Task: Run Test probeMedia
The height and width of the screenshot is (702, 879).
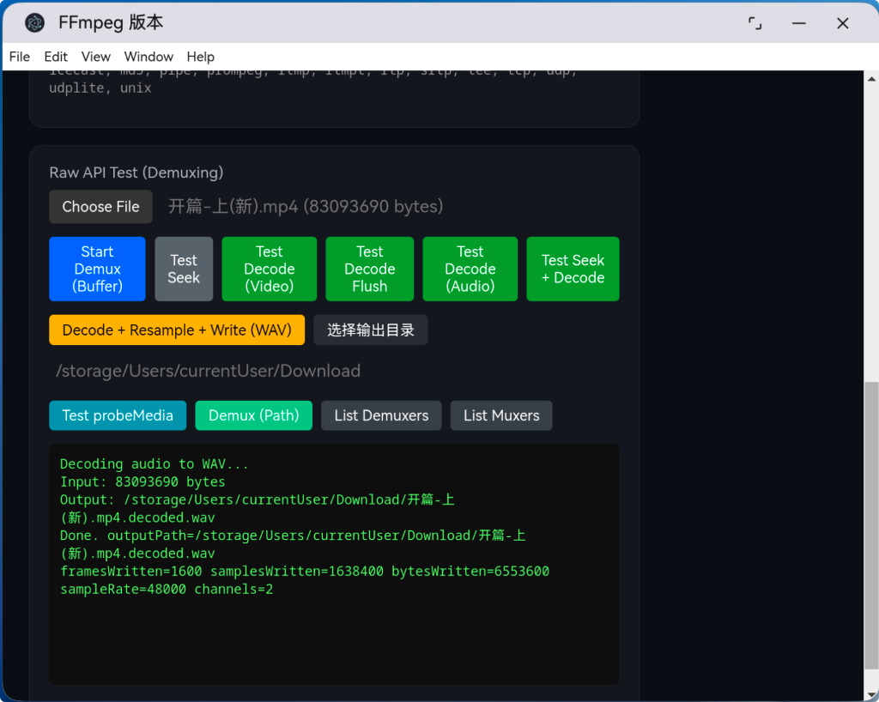Action: pos(118,415)
